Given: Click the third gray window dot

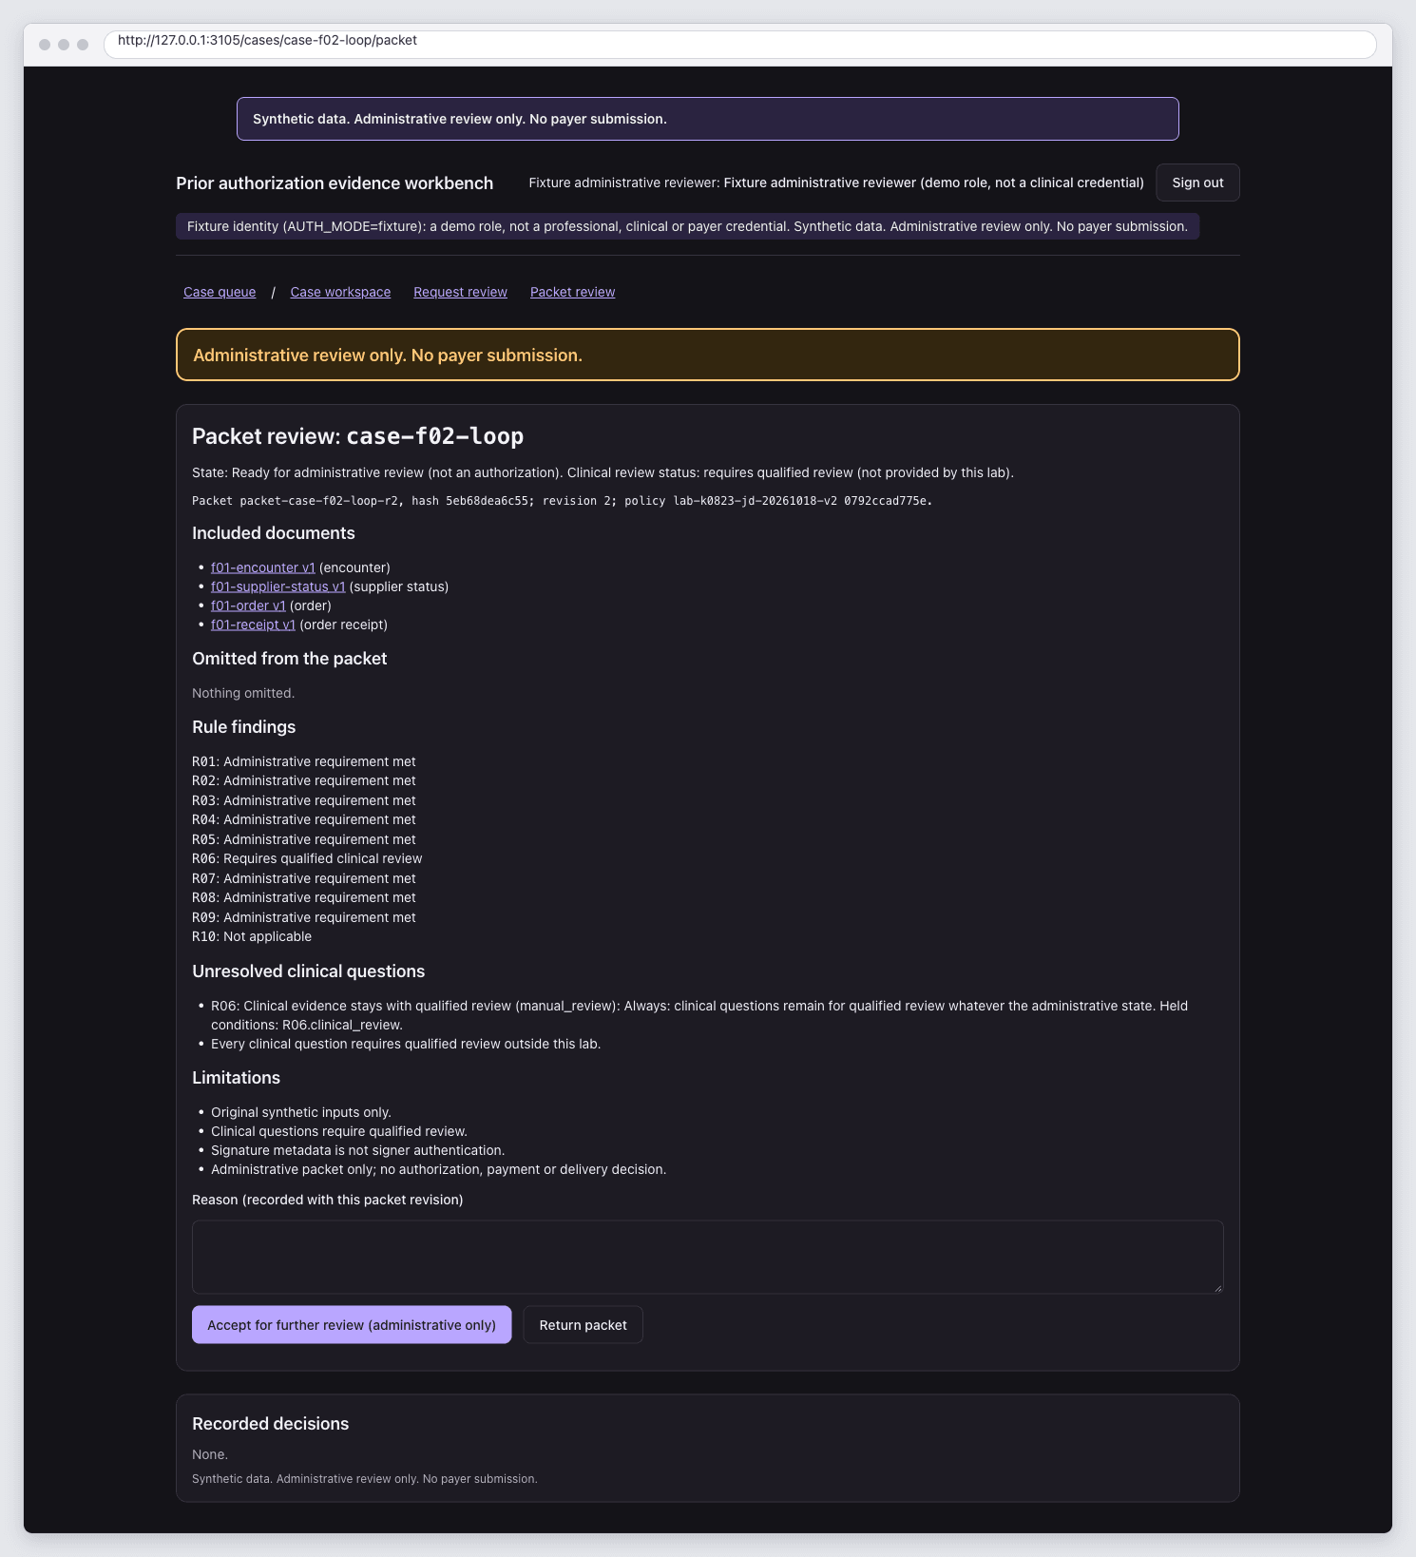Looking at the screenshot, I should click(x=83, y=45).
